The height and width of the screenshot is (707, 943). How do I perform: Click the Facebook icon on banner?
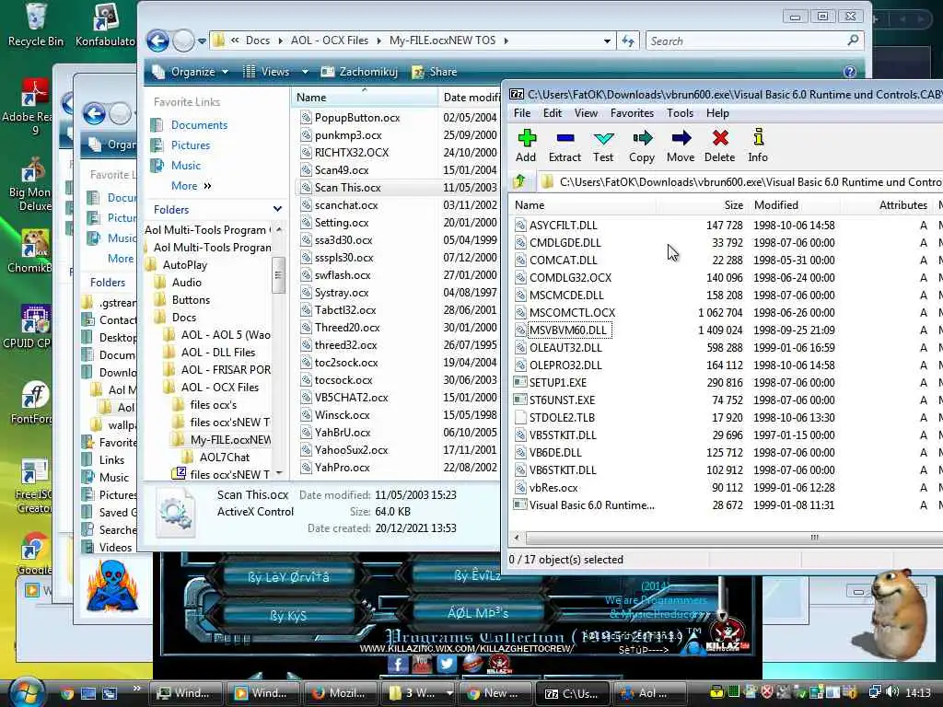click(x=398, y=664)
